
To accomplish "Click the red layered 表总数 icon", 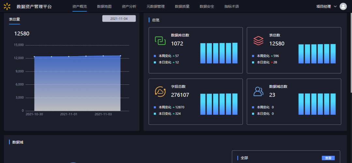I will (258, 41).
